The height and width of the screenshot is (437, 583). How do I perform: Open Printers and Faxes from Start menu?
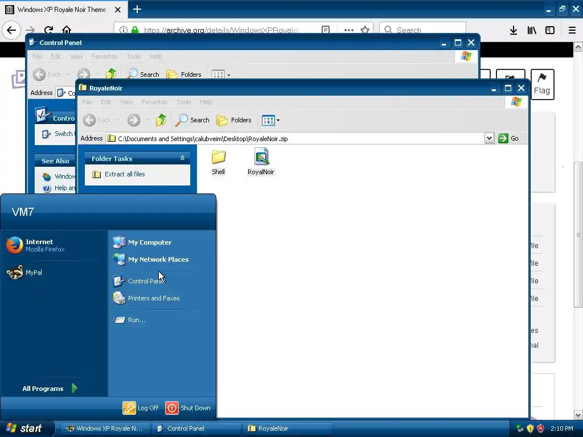pyautogui.click(x=146, y=298)
